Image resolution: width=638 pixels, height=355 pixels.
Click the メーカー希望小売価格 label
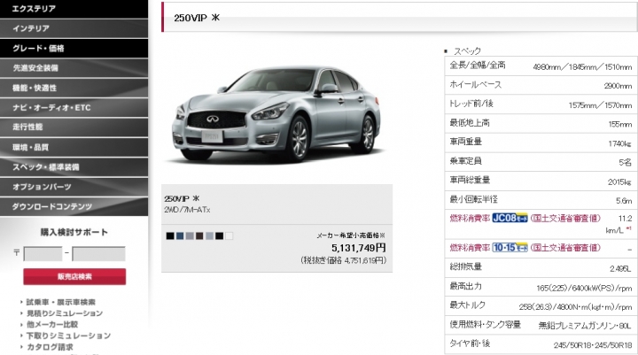[x=351, y=235]
